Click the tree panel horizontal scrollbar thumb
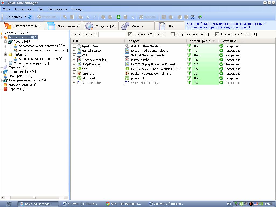 pos(34,198)
